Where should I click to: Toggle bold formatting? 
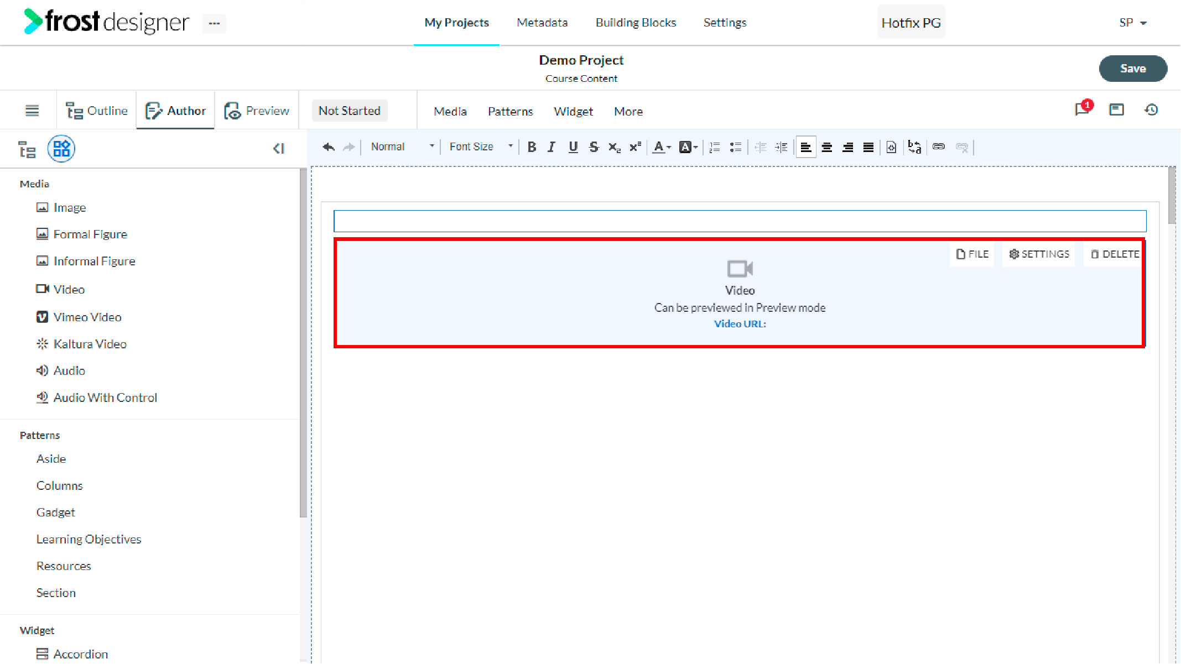click(532, 147)
